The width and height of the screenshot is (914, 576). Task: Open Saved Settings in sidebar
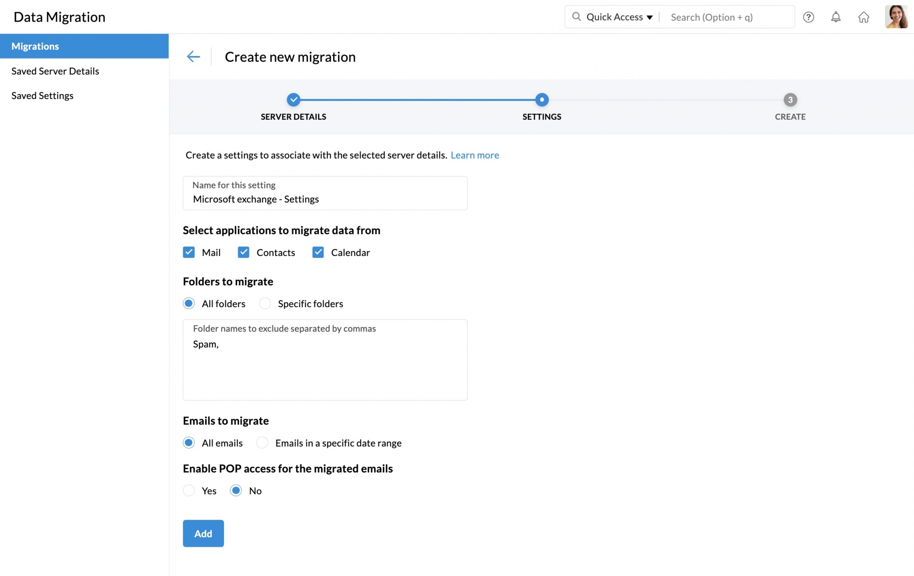43,96
